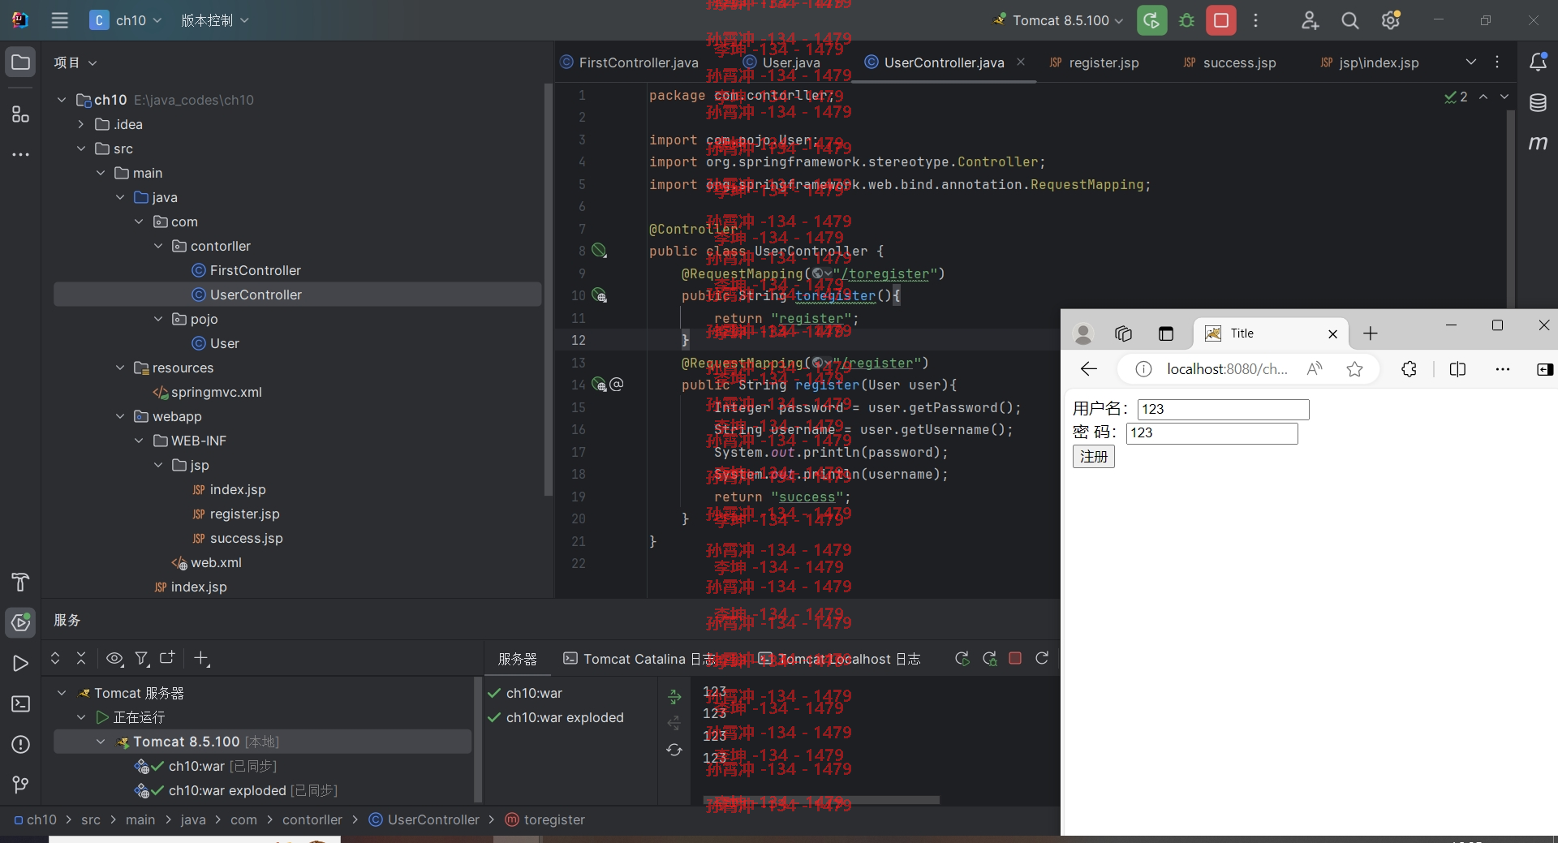Open the 项目 view options dropdown

point(75,62)
